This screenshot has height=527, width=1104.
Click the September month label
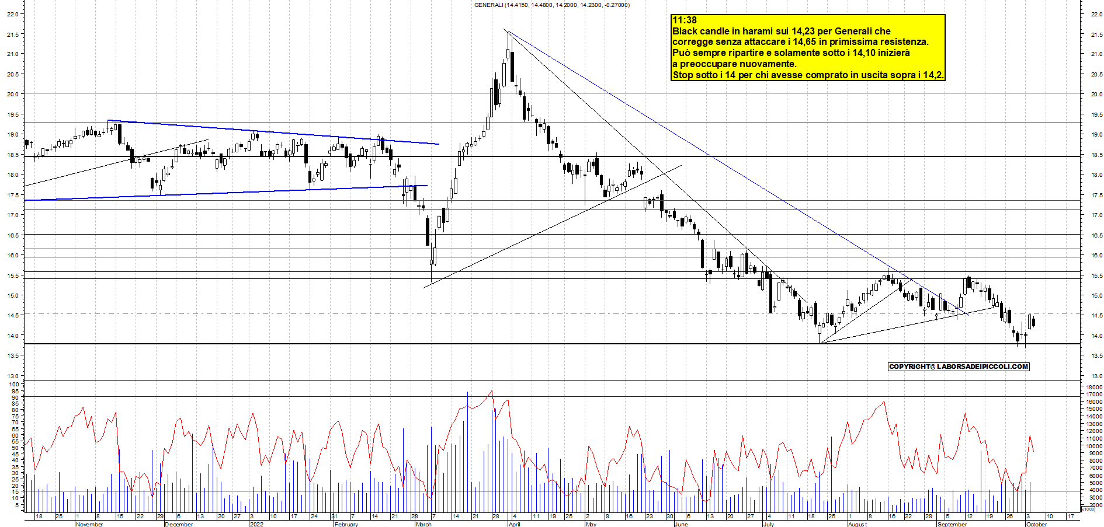tap(952, 524)
